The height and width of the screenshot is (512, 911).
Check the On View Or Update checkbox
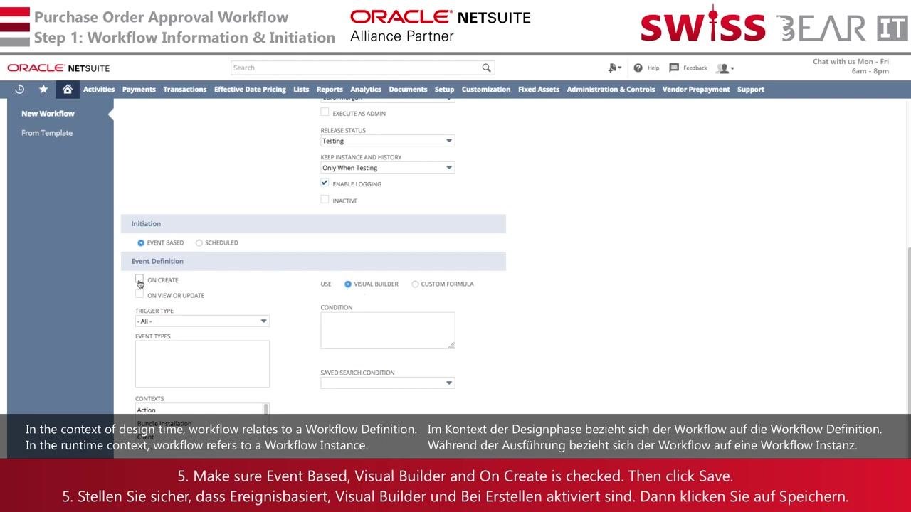click(x=139, y=294)
